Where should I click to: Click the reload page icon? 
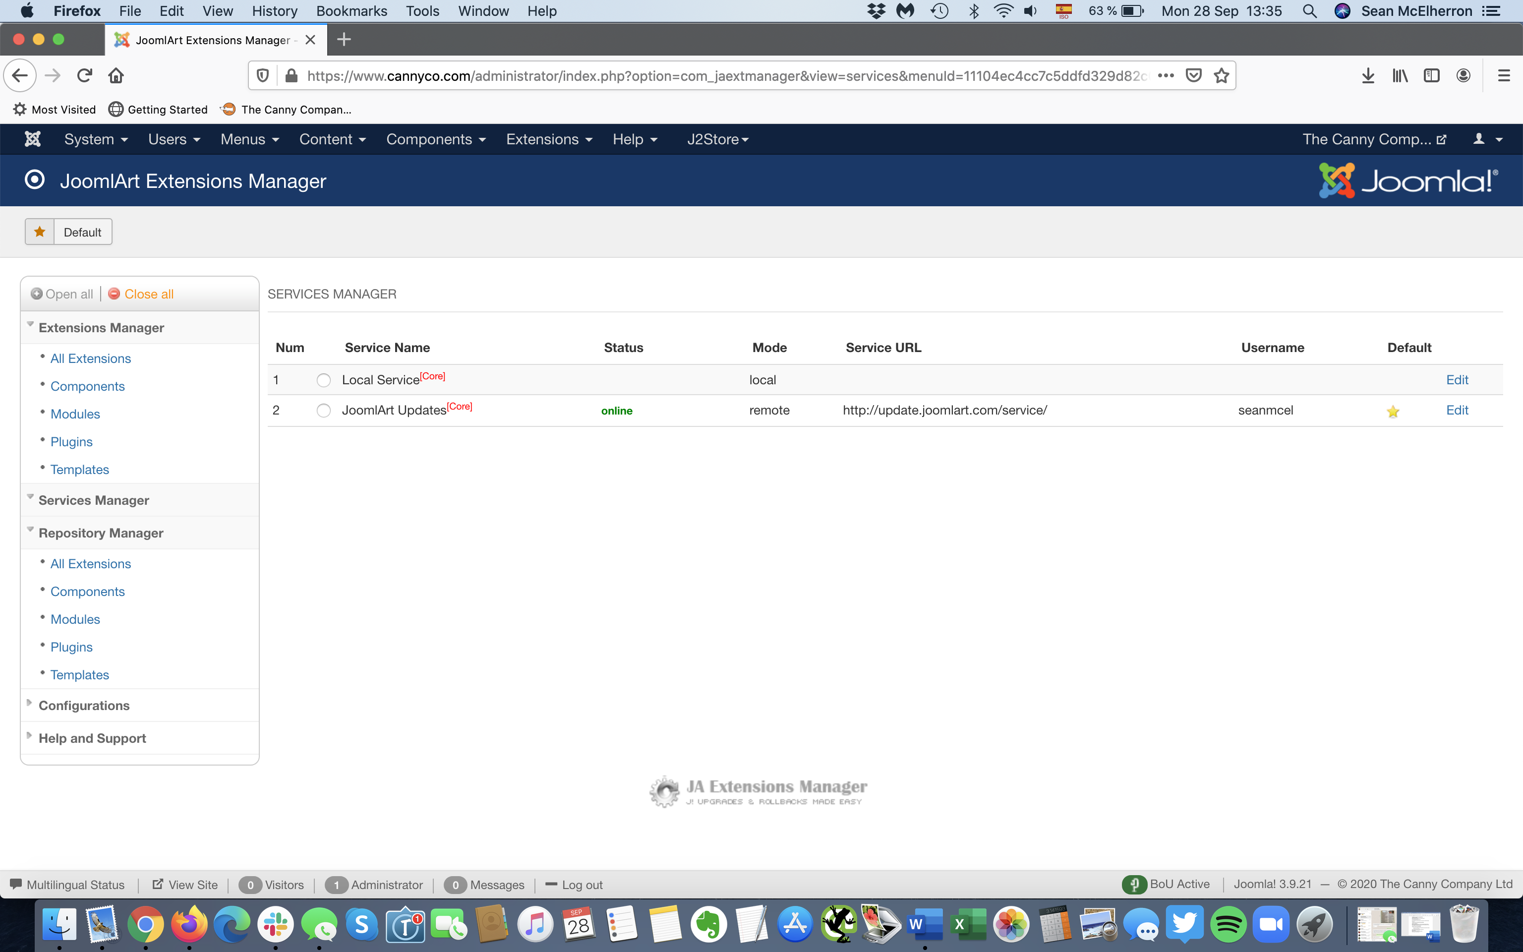click(84, 75)
